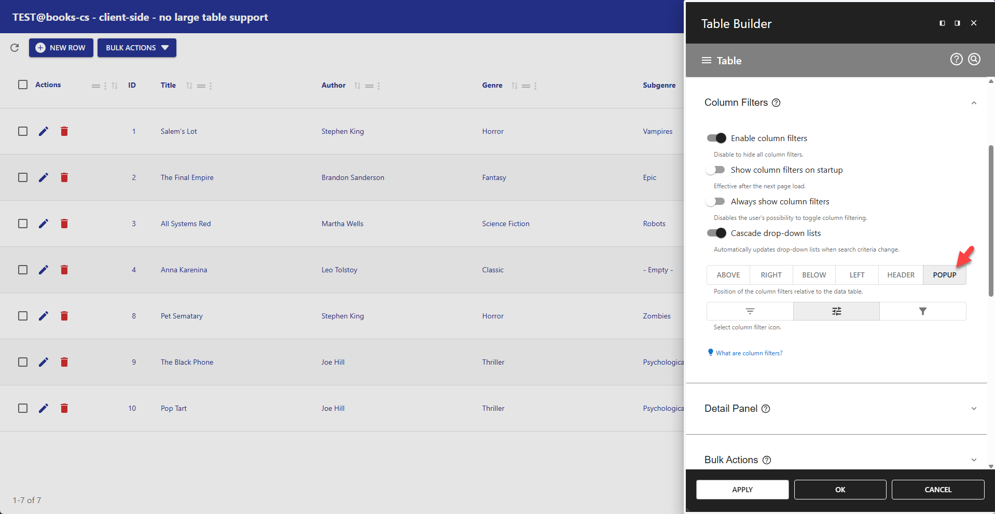The height and width of the screenshot is (514, 995).
Task: Click the refresh table icon
Action: 15,48
